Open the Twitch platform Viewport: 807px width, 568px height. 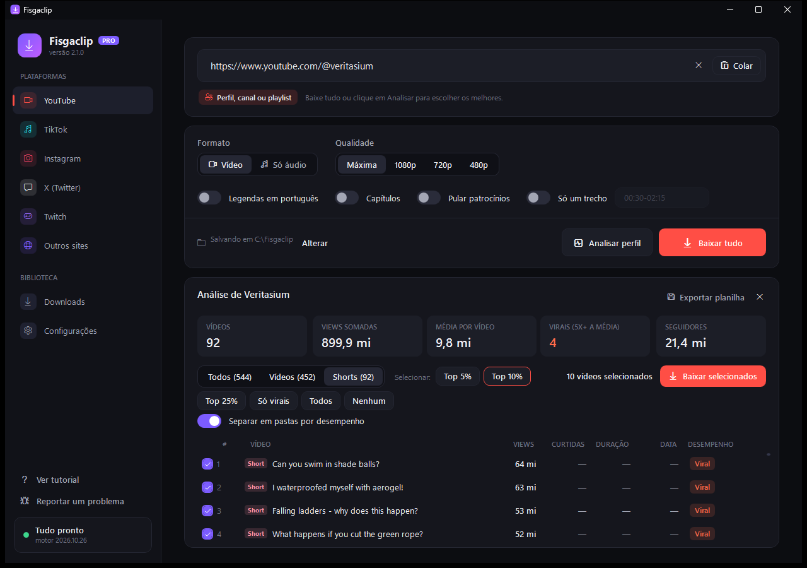(83, 216)
